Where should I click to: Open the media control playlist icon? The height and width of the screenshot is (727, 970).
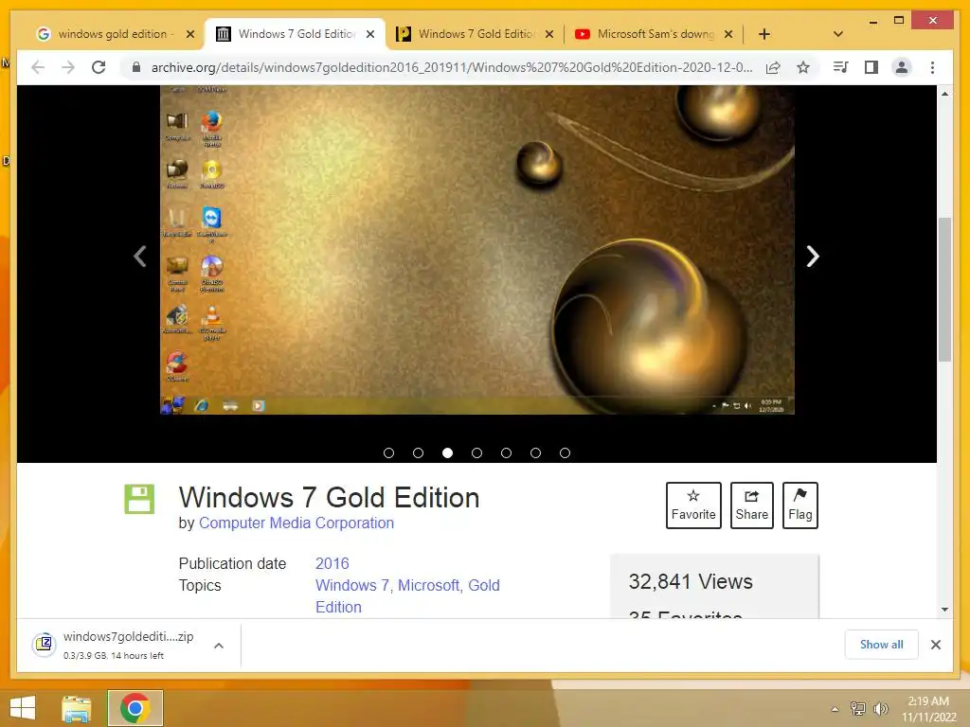840,67
